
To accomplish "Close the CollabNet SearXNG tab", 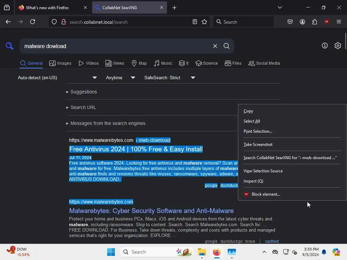I will [x=162, y=7].
